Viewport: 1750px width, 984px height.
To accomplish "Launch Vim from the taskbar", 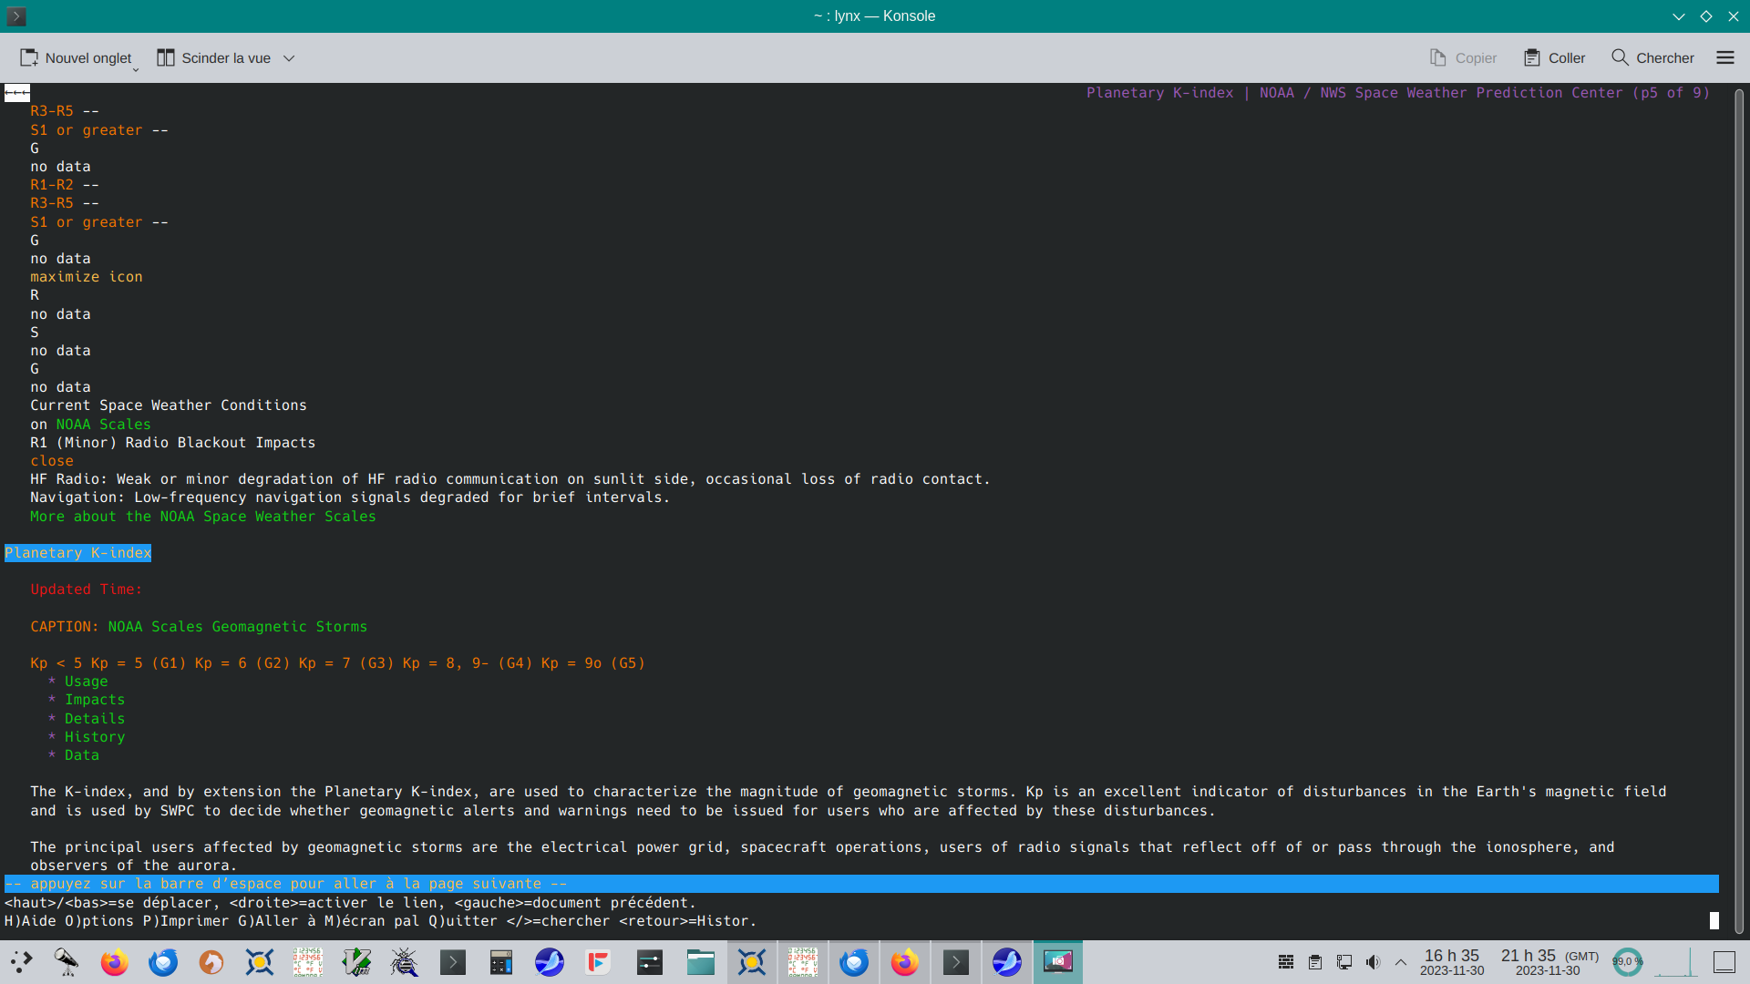I will [x=356, y=962].
